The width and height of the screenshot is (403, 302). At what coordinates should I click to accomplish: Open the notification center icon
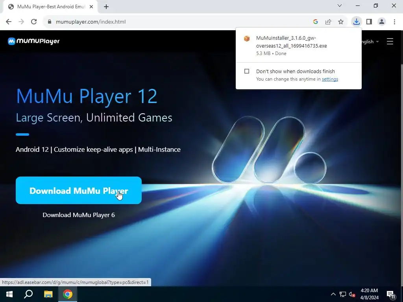tap(391, 295)
